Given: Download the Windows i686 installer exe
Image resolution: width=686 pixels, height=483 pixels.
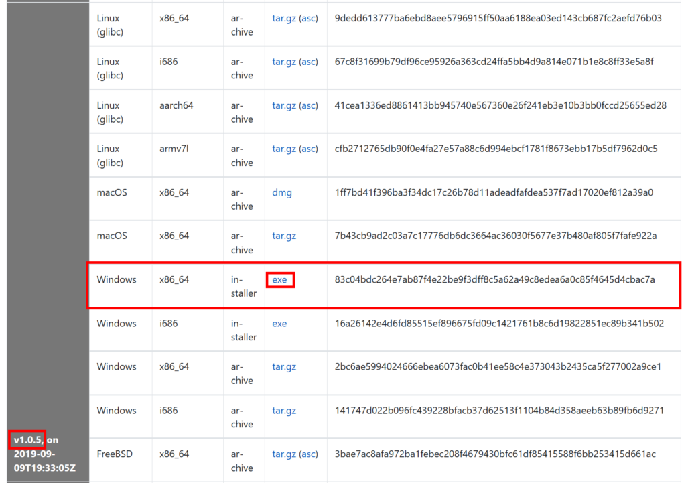Looking at the screenshot, I should coord(279,324).
